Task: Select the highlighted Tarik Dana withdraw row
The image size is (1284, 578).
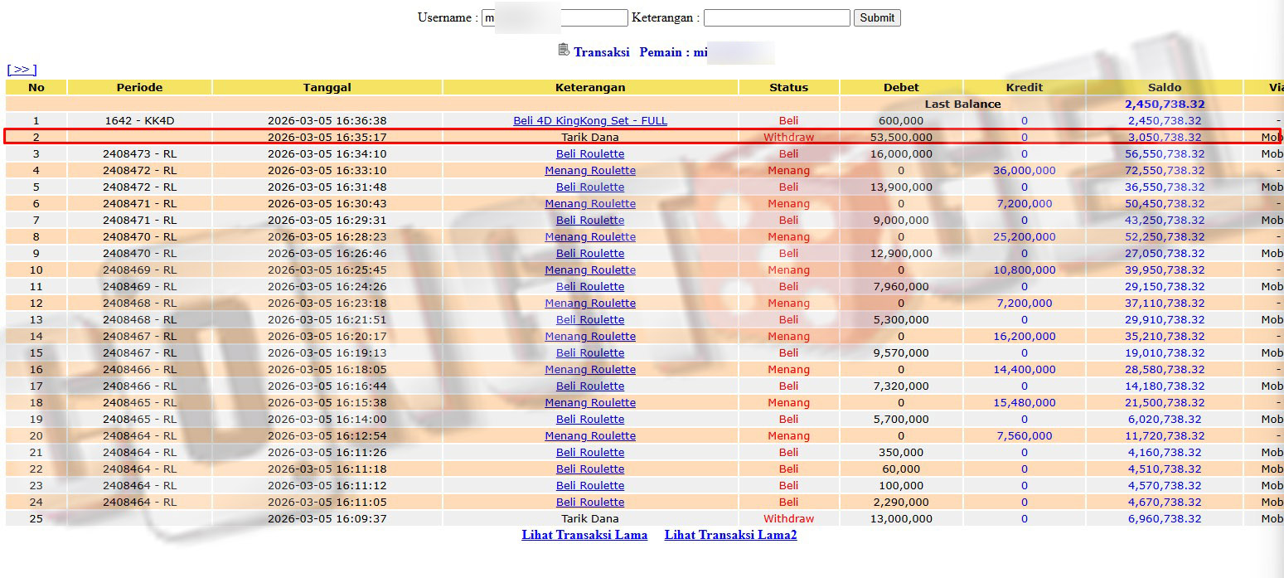Action: [x=589, y=137]
